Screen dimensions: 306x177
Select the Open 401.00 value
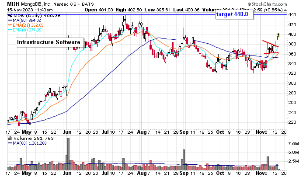coord(99,10)
